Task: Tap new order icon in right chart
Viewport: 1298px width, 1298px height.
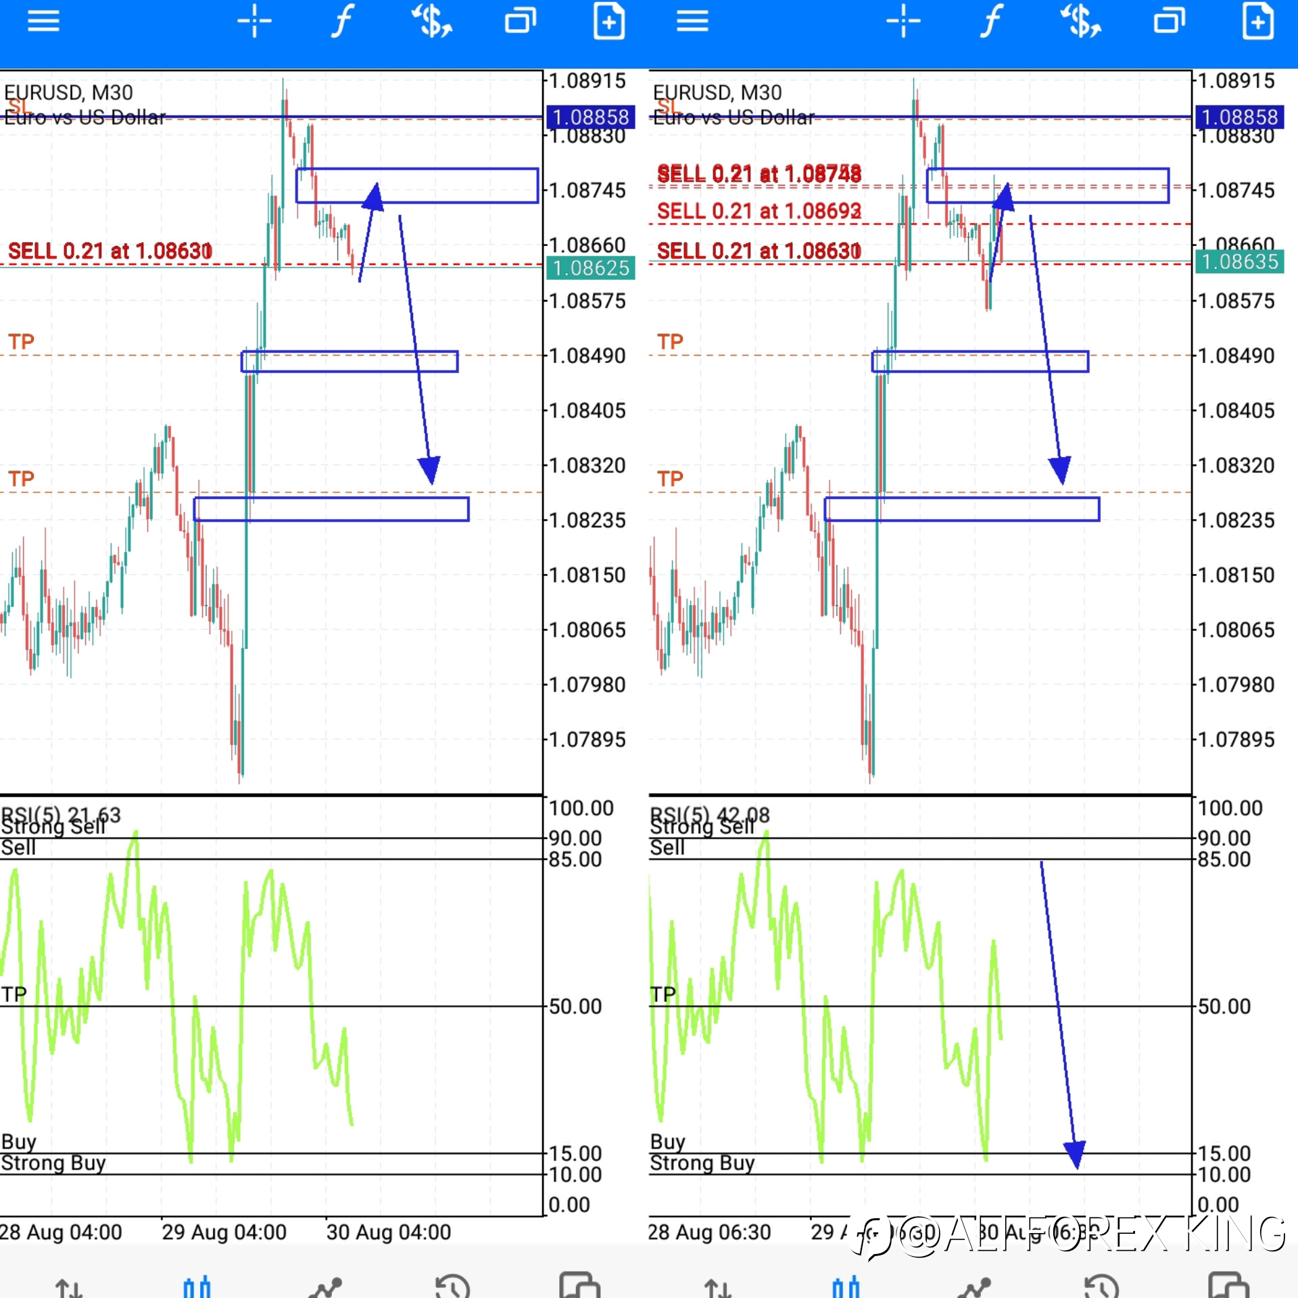Action: tap(1257, 21)
